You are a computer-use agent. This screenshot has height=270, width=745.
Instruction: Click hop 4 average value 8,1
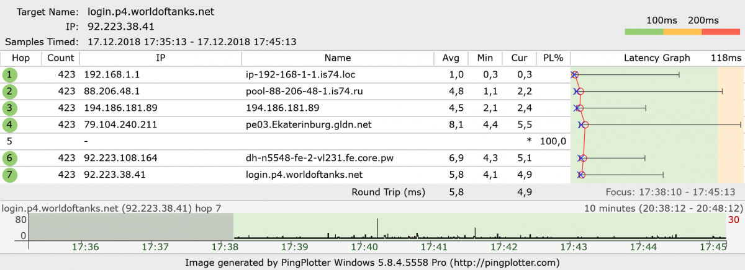(456, 124)
